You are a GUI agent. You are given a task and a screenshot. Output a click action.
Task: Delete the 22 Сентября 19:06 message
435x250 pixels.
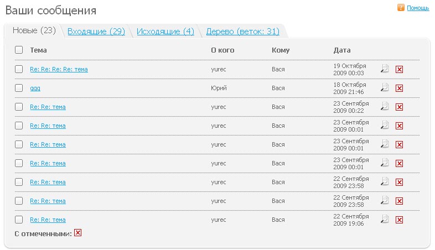click(400, 220)
